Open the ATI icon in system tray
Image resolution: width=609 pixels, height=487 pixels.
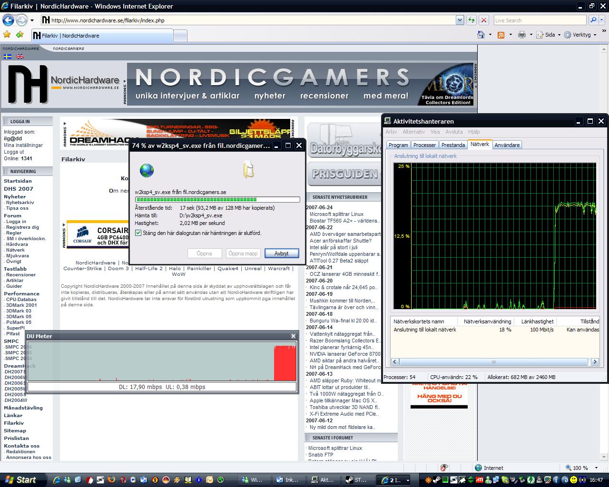[480, 480]
